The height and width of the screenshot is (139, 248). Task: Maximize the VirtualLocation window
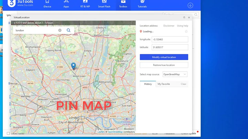(x=184, y=17)
